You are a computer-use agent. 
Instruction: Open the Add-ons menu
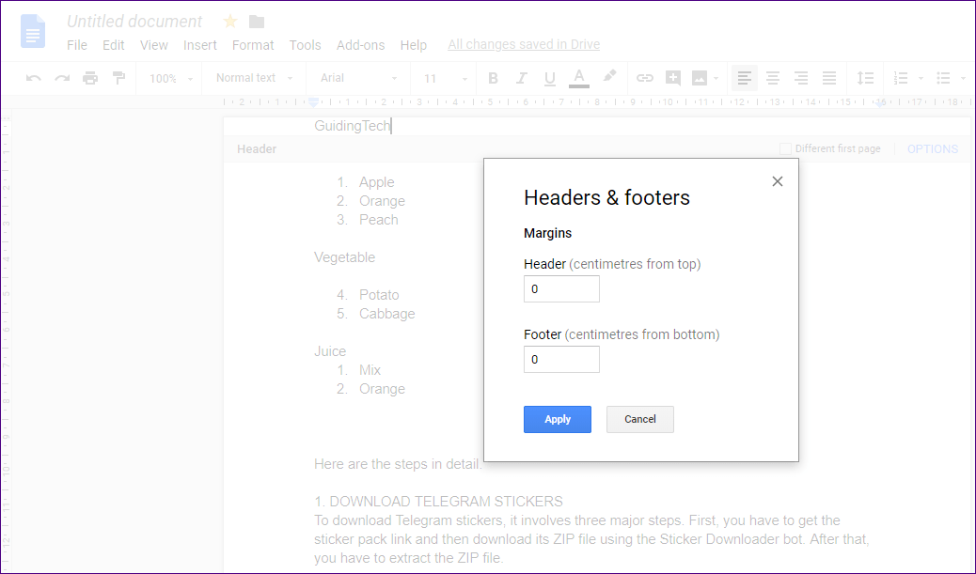click(360, 45)
